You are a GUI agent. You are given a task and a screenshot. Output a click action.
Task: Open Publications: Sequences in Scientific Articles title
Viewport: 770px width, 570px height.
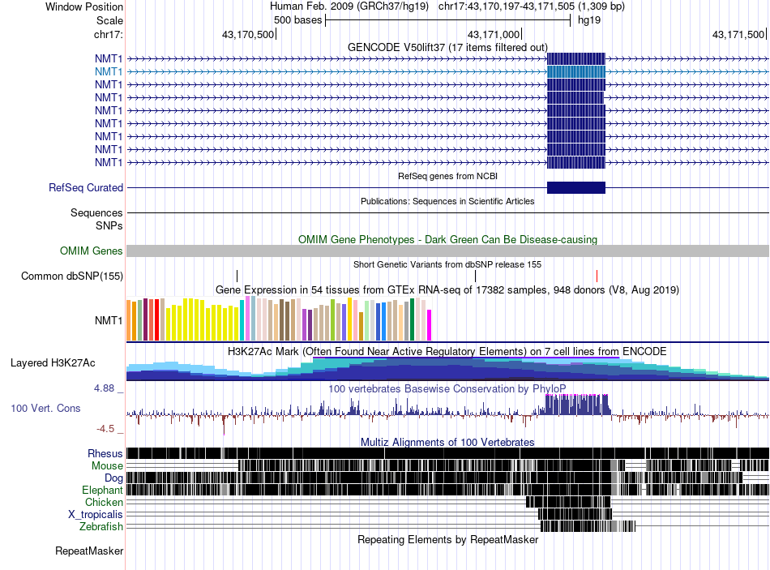[447, 201]
